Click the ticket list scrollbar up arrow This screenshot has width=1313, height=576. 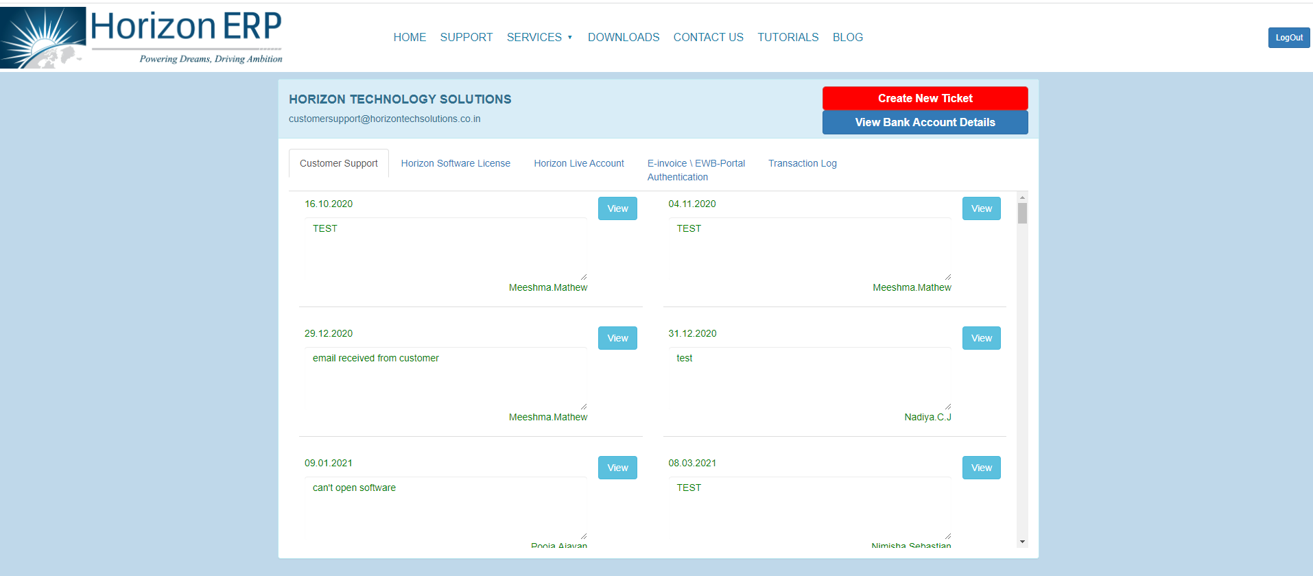(x=1022, y=197)
